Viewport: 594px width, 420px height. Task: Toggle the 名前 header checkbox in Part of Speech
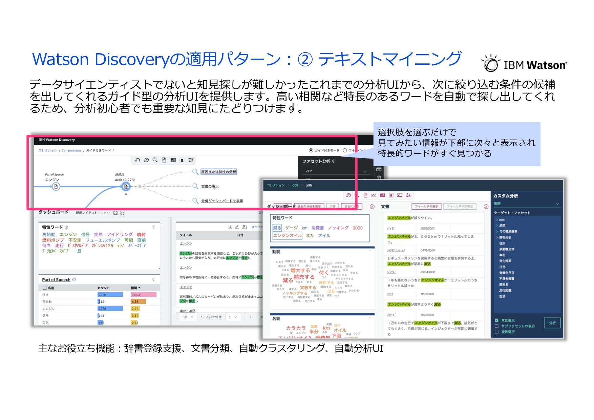[44, 288]
